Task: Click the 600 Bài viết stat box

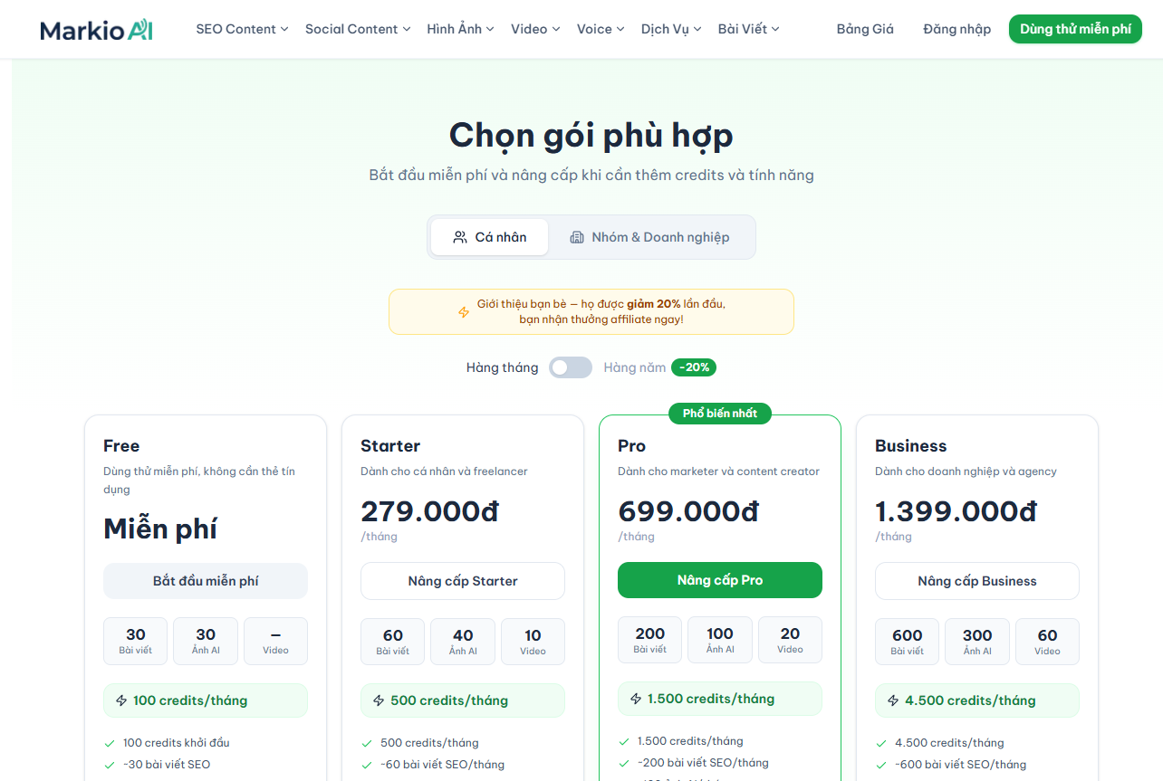Action: [x=908, y=642]
